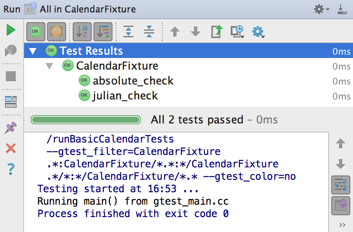Click the green test progress bar
This screenshot has width=353, height=232.
86,120
